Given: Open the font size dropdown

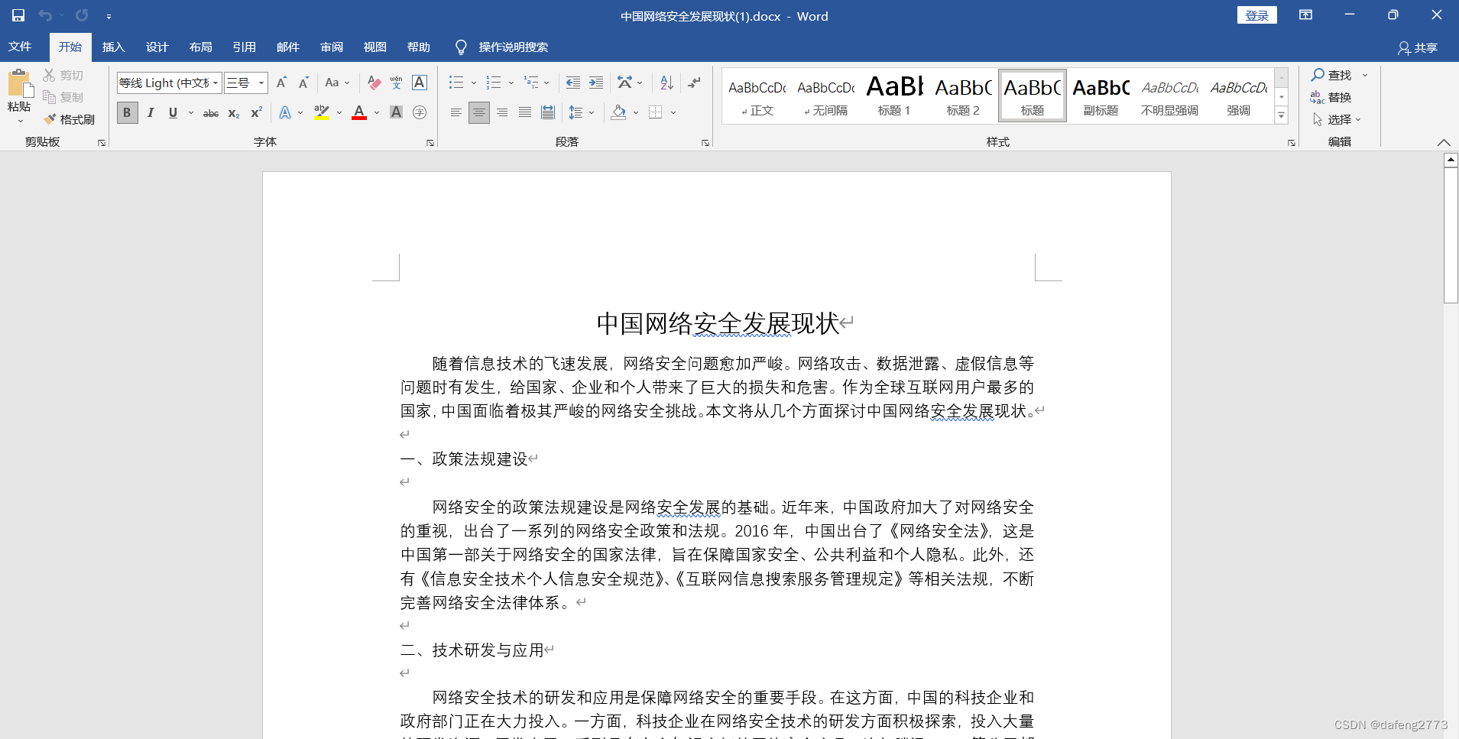Looking at the screenshot, I should pos(261,83).
